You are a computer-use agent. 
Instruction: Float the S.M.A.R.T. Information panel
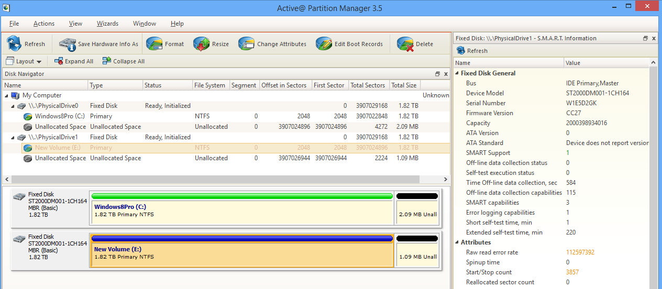pyautogui.click(x=646, y=38)
